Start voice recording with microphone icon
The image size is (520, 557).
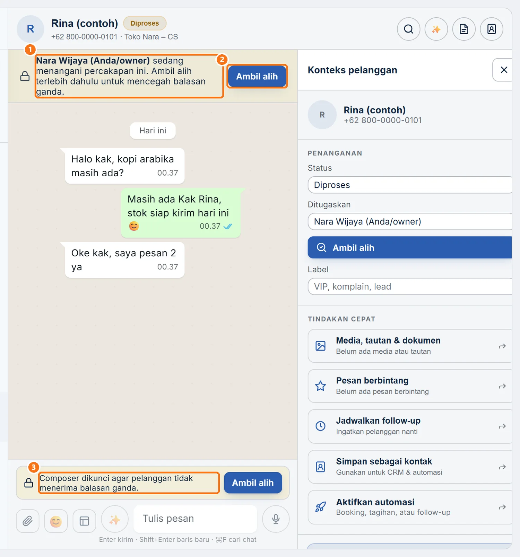276,519
